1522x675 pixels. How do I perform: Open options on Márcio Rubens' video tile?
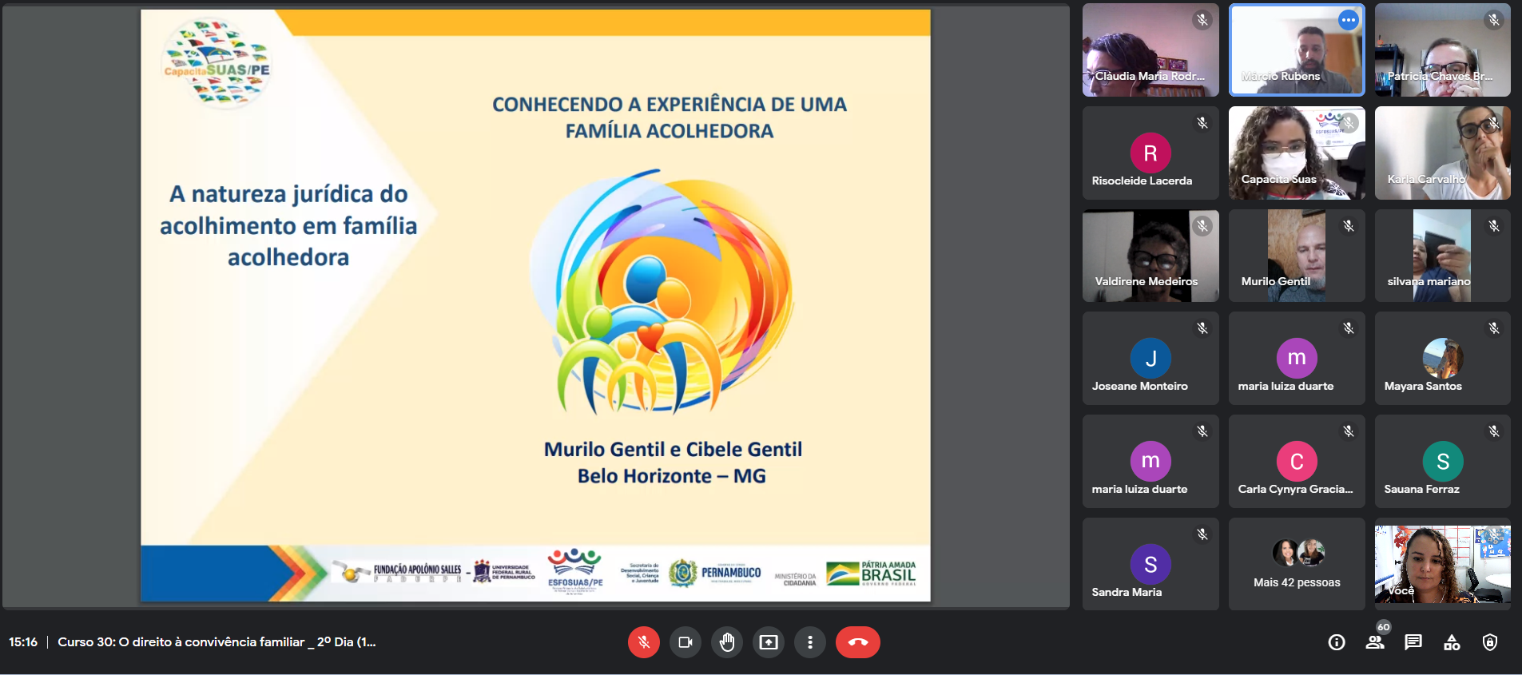[x=1349, y=20]
